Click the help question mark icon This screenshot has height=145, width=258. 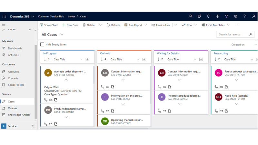point(245,16)
